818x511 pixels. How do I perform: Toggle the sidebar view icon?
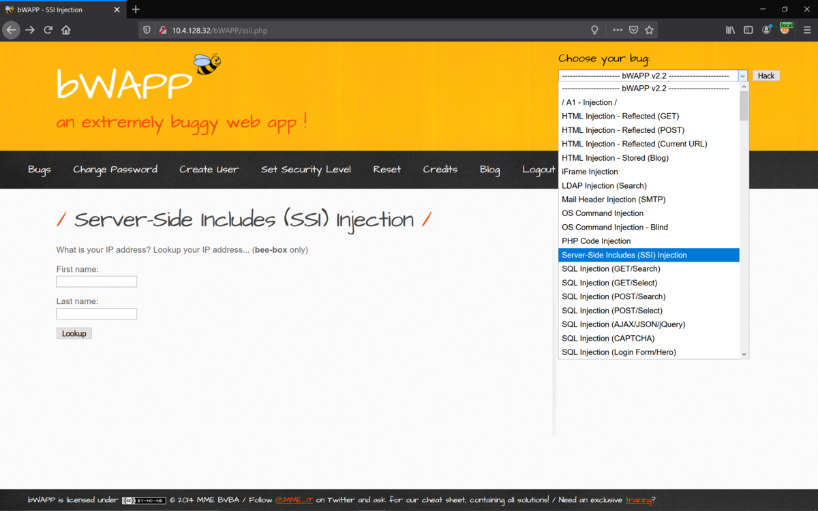pos(748,30)
